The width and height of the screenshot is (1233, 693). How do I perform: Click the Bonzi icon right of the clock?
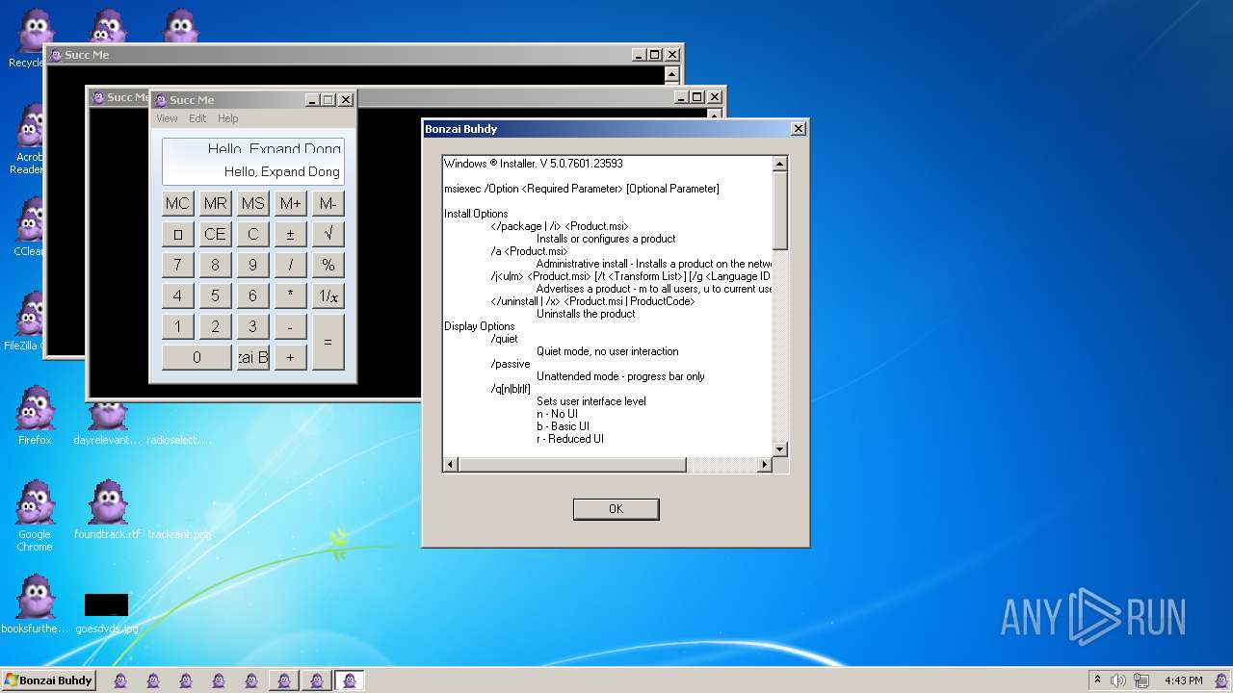pos(1222,680)
